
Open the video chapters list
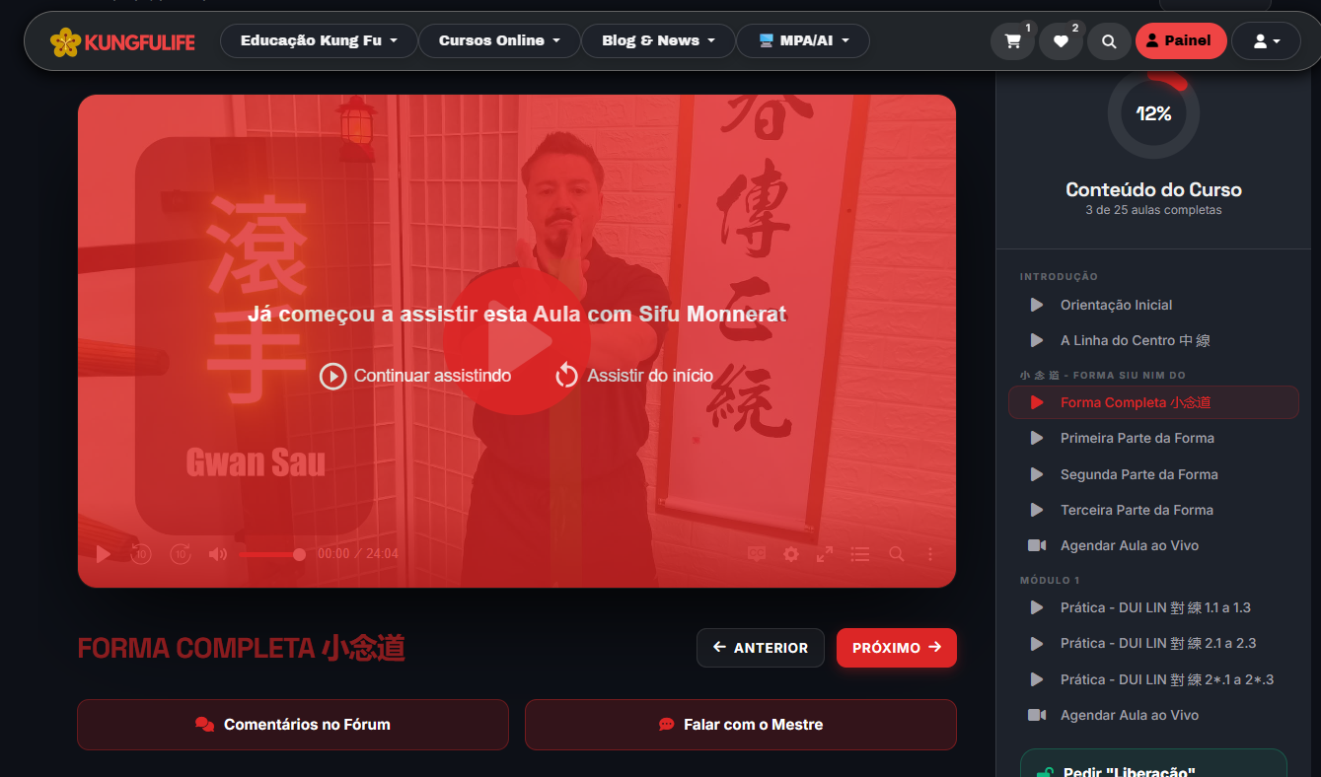pos(860,554)
